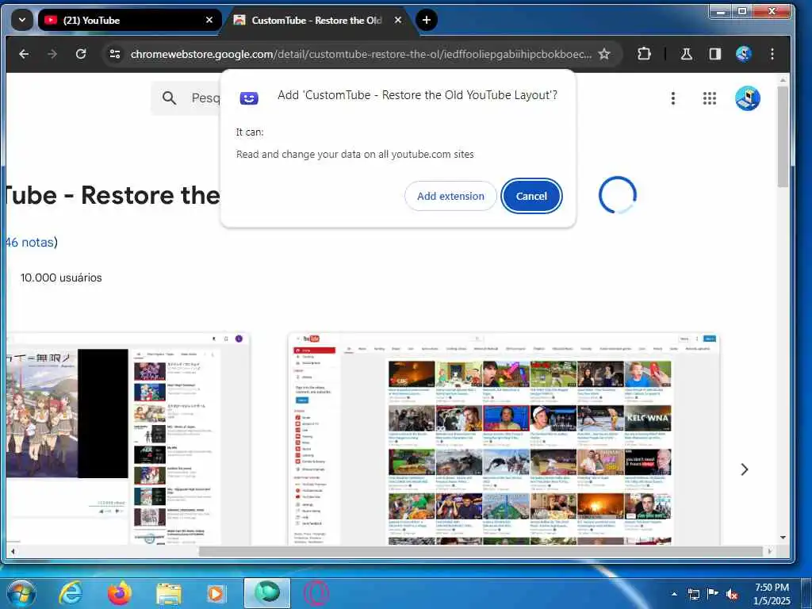This screenshot has width=812, height=609.
Task: Cancel the extension install dialog
Action: (x=531, y=197)
